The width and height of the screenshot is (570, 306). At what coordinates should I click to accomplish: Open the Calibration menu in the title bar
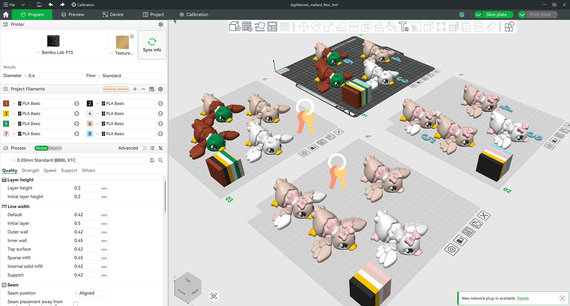(x=83, y=5)
